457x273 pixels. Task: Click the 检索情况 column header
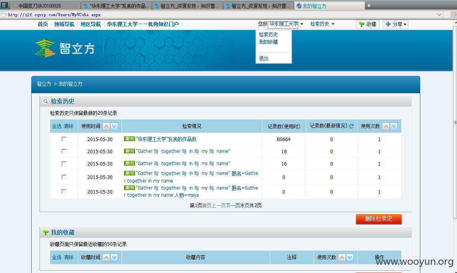point(192,126)
